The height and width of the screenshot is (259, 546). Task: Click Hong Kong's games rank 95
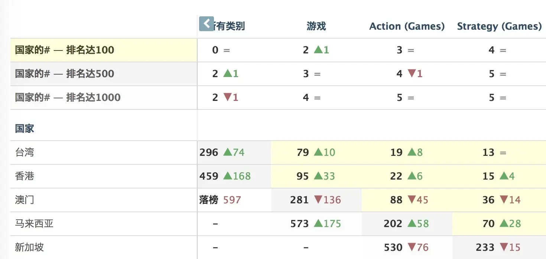coord(303,176)
